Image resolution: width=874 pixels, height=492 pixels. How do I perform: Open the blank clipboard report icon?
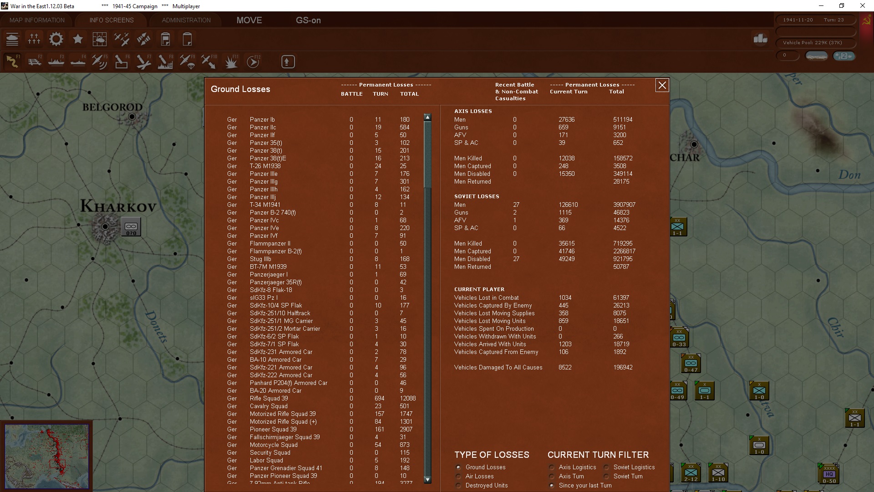tap(187, 39)
